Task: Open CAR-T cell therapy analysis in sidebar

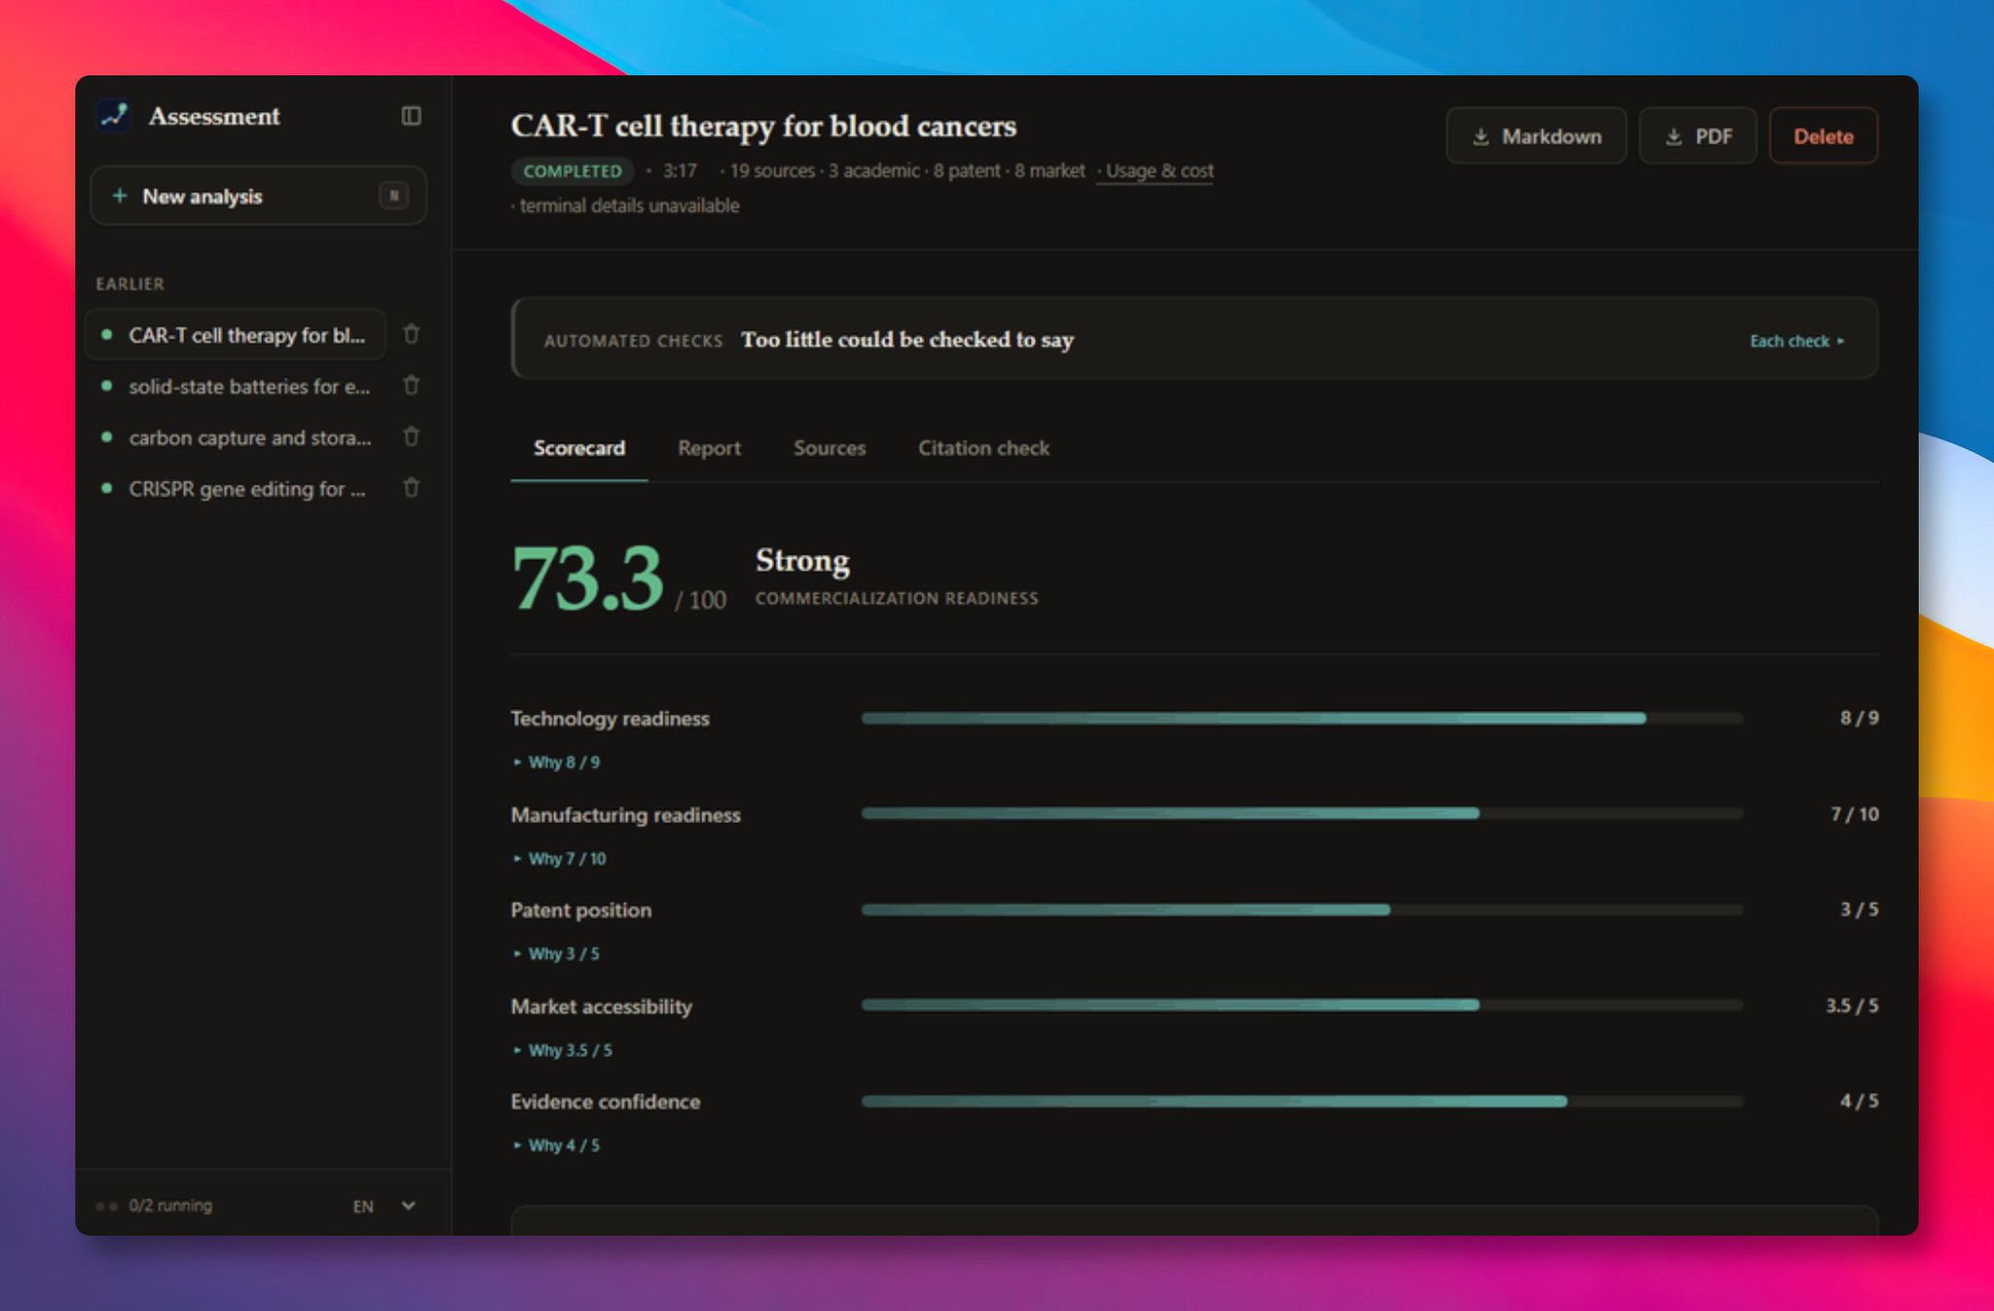Action: (x=236, y=335)
